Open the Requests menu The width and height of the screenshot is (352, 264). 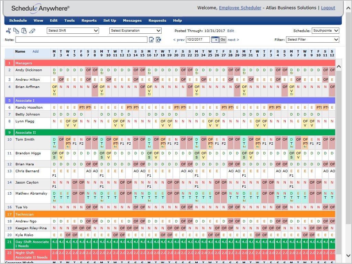pos(157,21)
